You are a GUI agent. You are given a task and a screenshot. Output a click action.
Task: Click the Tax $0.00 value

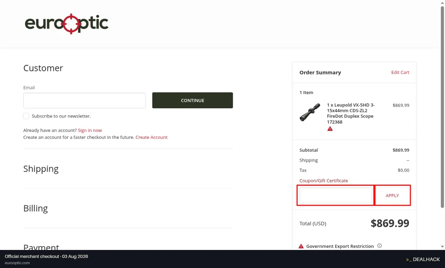click(403, 170)
